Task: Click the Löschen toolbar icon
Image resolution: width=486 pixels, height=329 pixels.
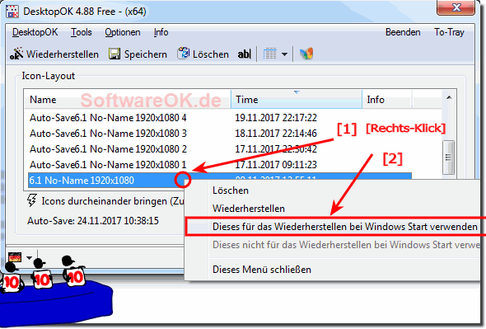Action: coord(183,54)
